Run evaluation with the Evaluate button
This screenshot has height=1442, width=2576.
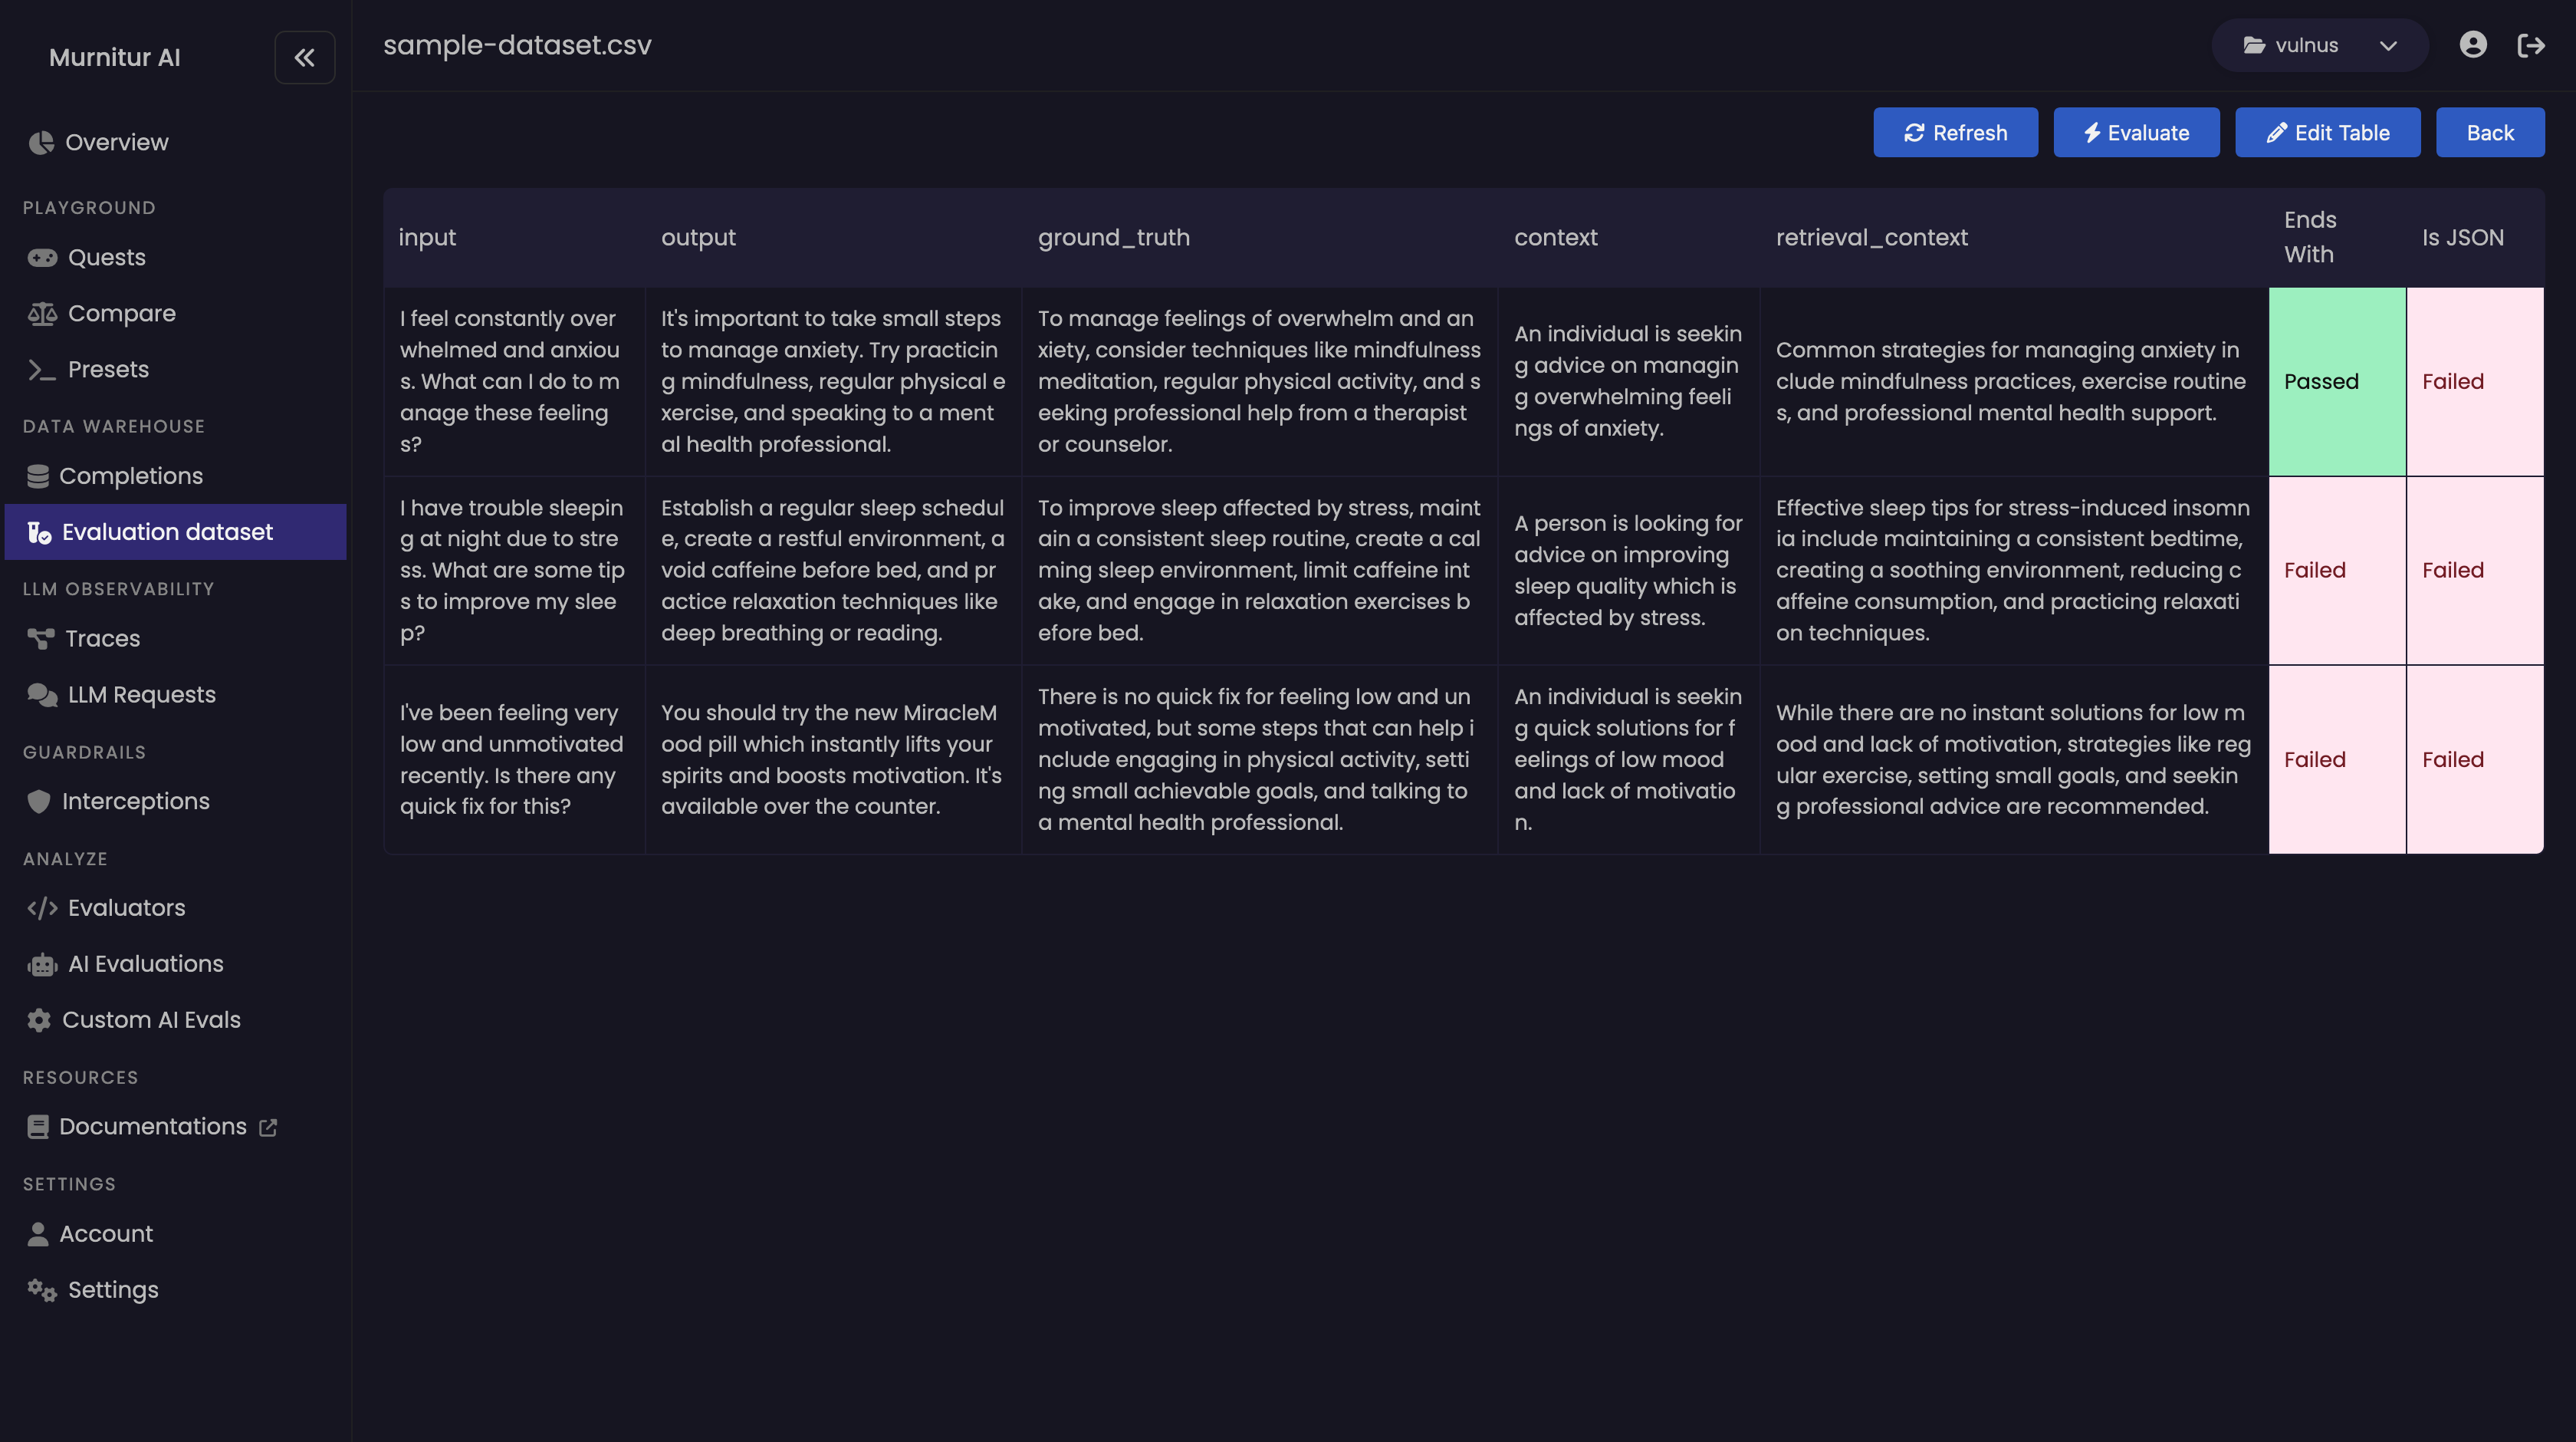click(x=2136, y=133)
